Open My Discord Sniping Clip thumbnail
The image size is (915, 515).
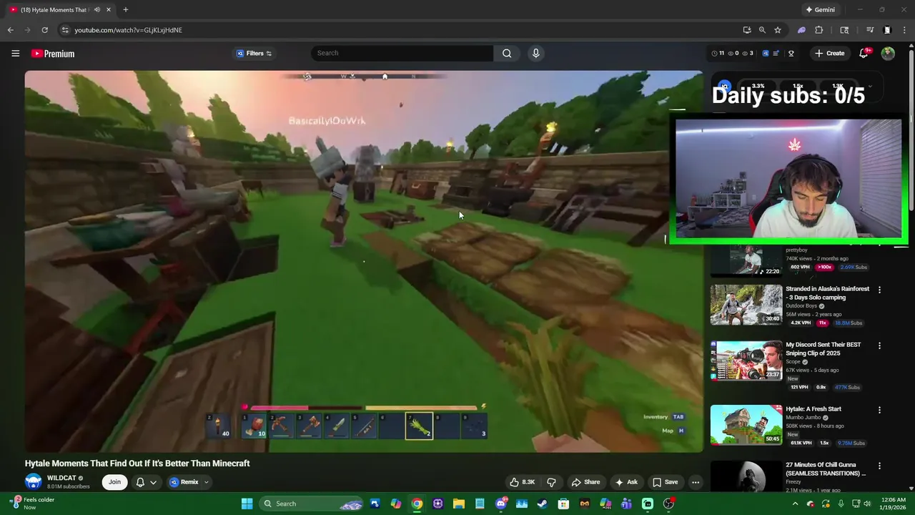tap(746, 360)
